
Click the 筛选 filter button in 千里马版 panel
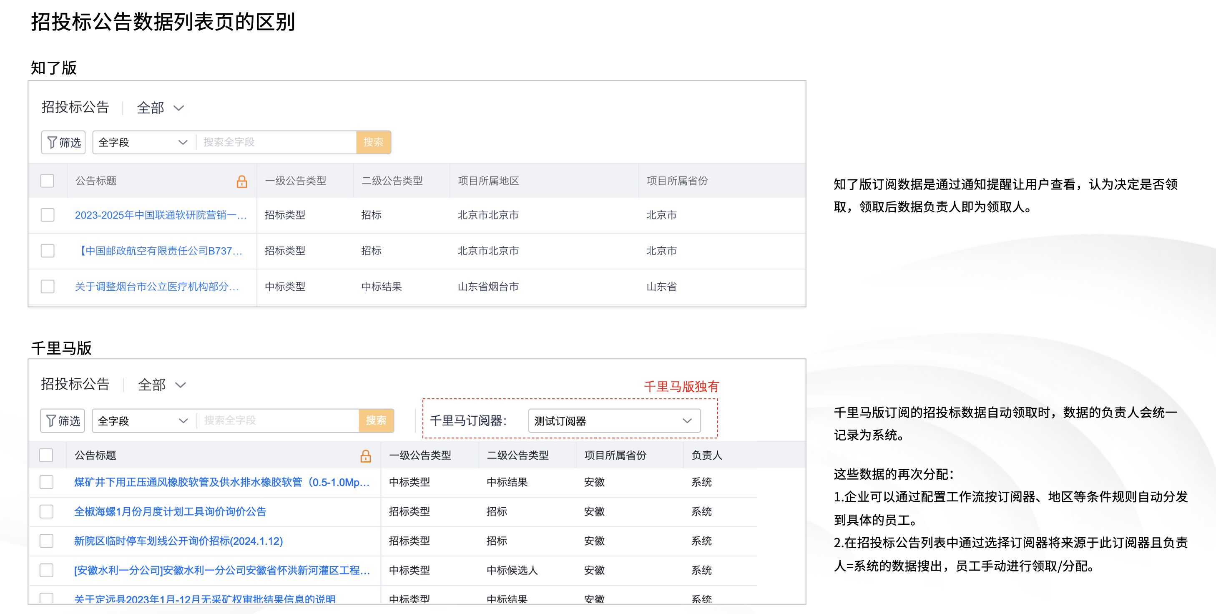click(x=62, y=420)
